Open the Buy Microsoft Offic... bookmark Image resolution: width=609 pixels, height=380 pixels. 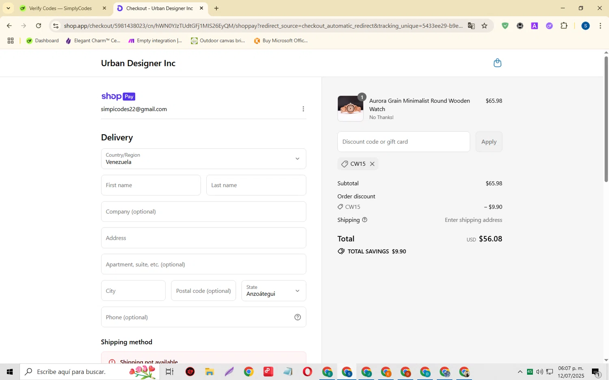pos(281,41)
